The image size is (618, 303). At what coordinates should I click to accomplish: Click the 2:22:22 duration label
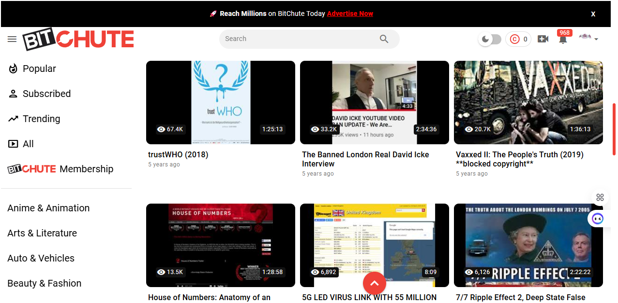[580, 272]
